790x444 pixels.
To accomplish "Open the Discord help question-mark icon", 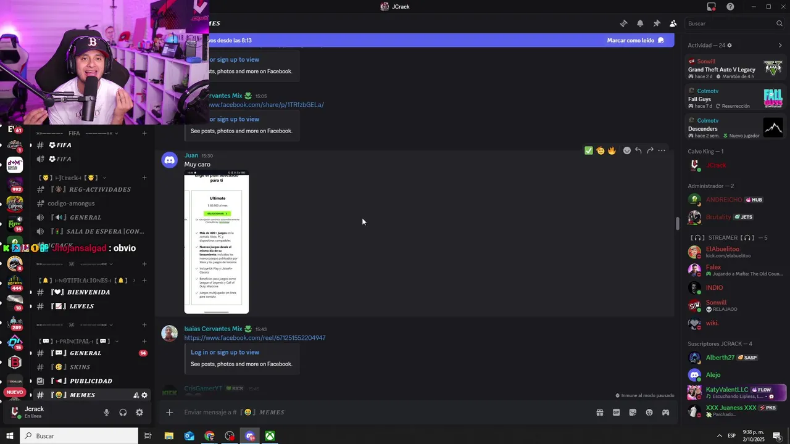I will pos(730,7).
